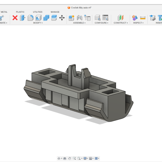Screen dimensions: 162x162
Task: Create a New Component in Assemble
Action: click(72, 18)
